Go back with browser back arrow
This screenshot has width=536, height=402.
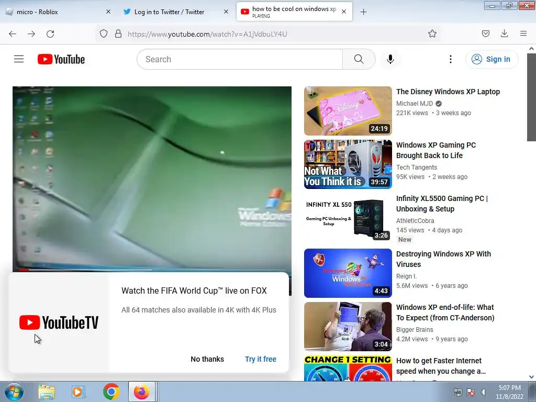pyautogui.click(x=13, y=34)
